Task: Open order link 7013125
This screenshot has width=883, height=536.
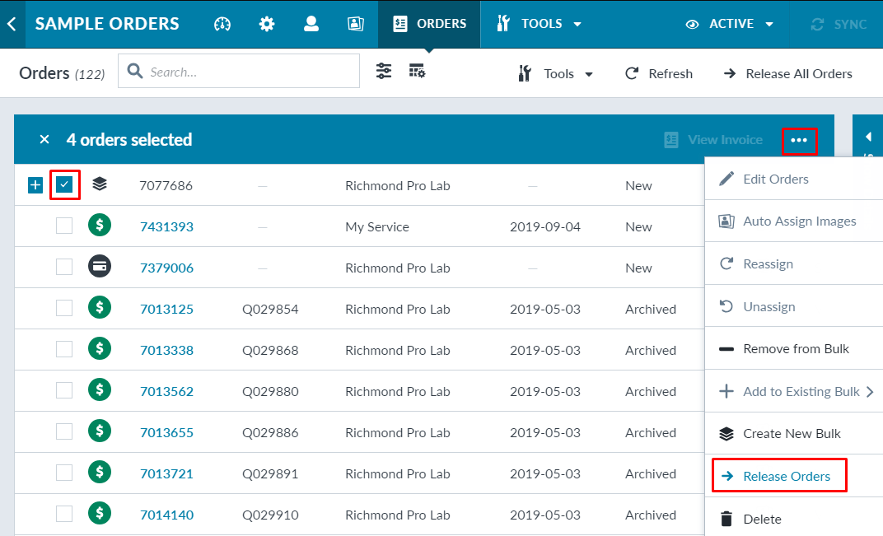Action: pyautogui.click(x=166, y=309)
